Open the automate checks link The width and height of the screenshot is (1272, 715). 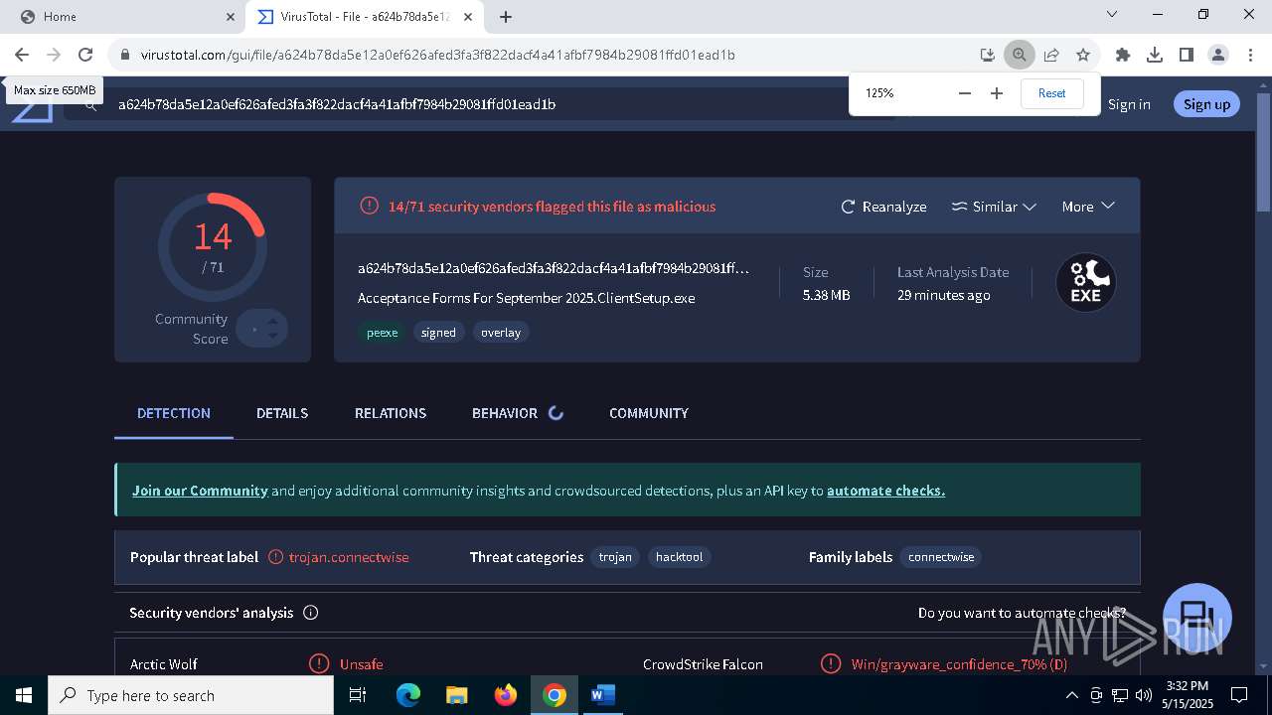click(x=885, y=491)
